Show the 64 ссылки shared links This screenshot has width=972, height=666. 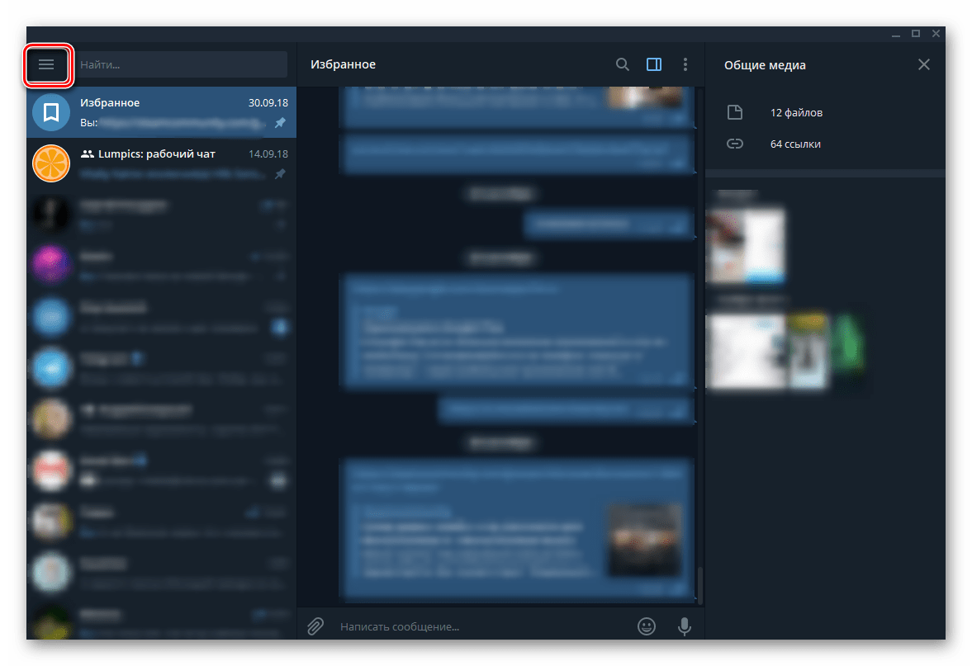[x=795, y=144]
